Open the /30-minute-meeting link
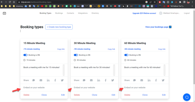 point(82,49)
